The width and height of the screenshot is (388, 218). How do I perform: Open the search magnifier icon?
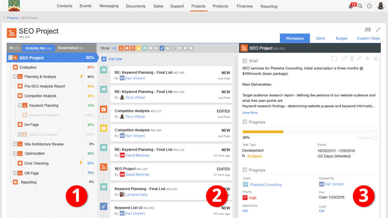click(360, 6)
